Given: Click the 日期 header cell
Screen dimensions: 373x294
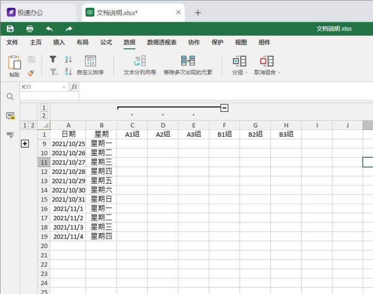Looking at the screenshot, I should pyautogui.click(x=68, y=135).
